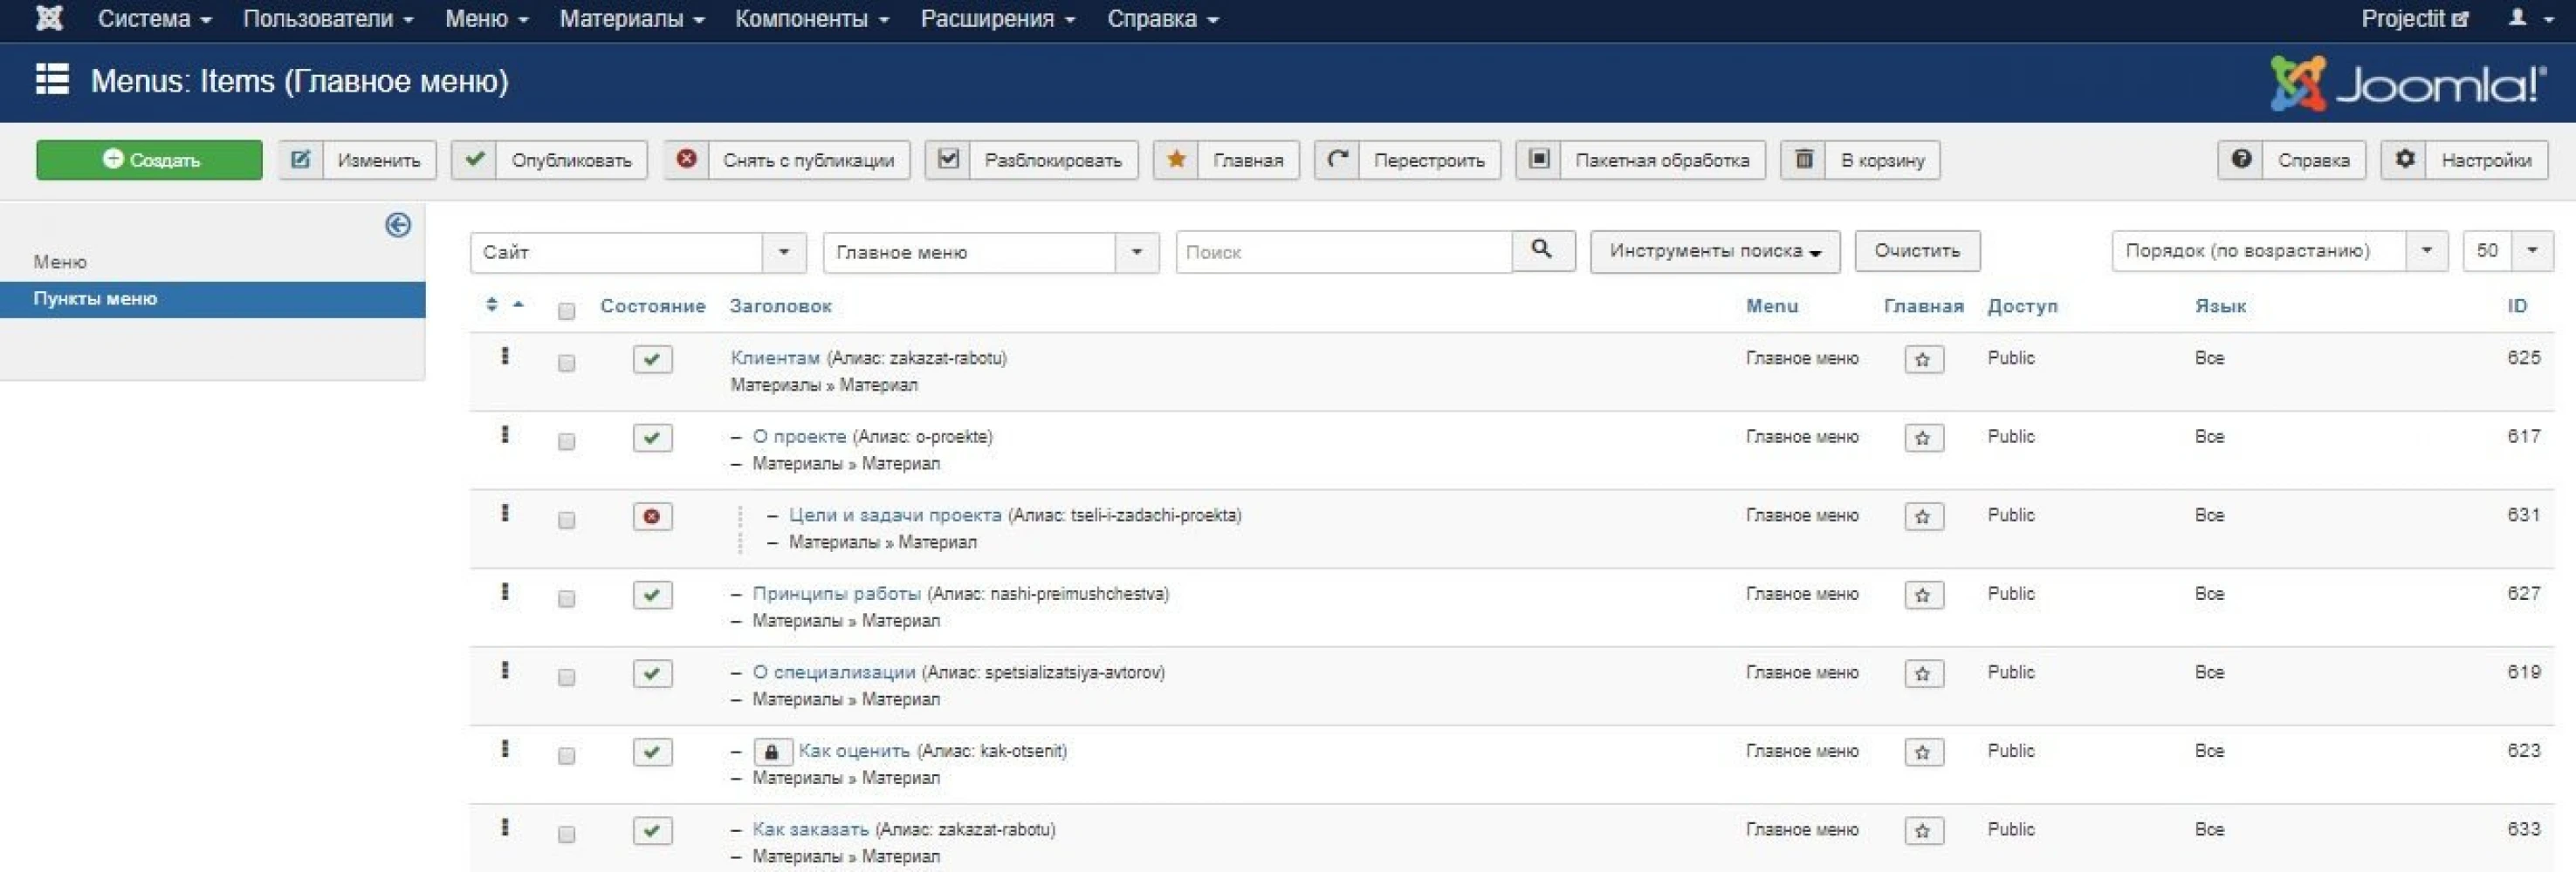Grab the drag handle of Клиентам row
This screenshot has height=872, width=2576.
tap(505, 356)
